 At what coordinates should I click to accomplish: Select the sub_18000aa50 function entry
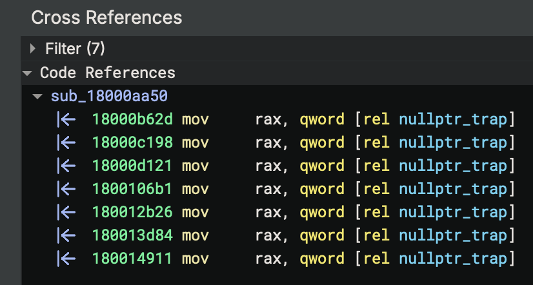click(x=109, y=97)
